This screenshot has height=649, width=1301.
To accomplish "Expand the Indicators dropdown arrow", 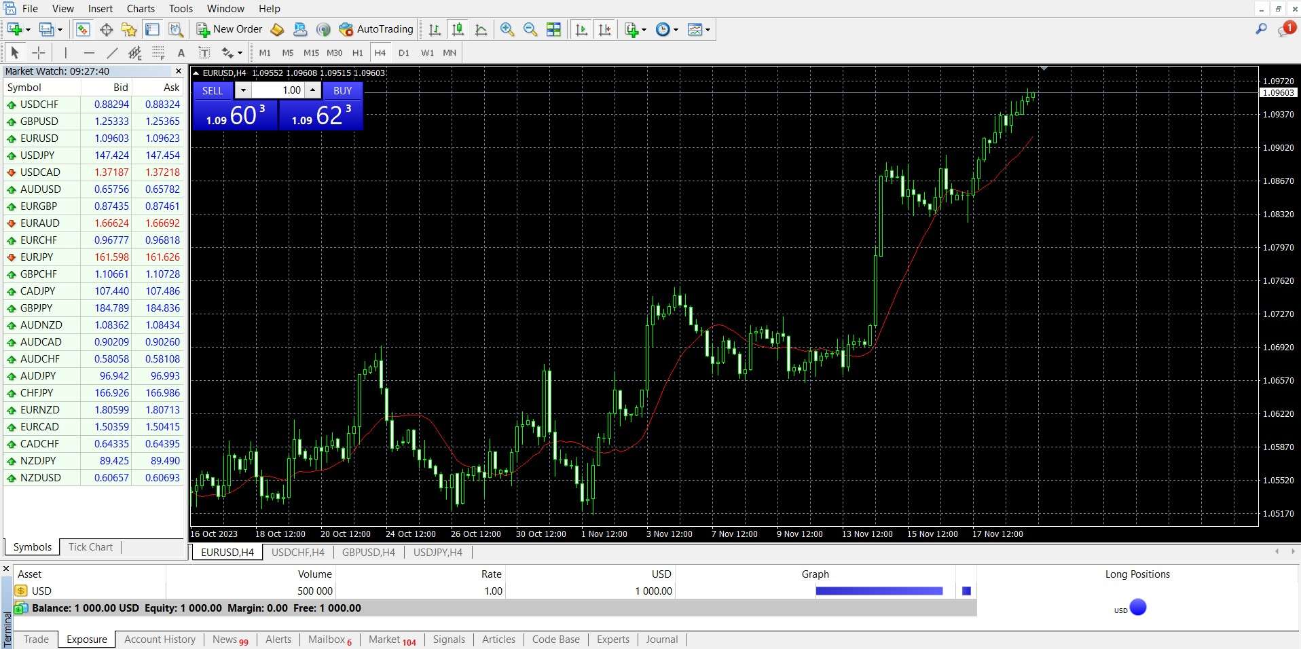I will (644, 30).
